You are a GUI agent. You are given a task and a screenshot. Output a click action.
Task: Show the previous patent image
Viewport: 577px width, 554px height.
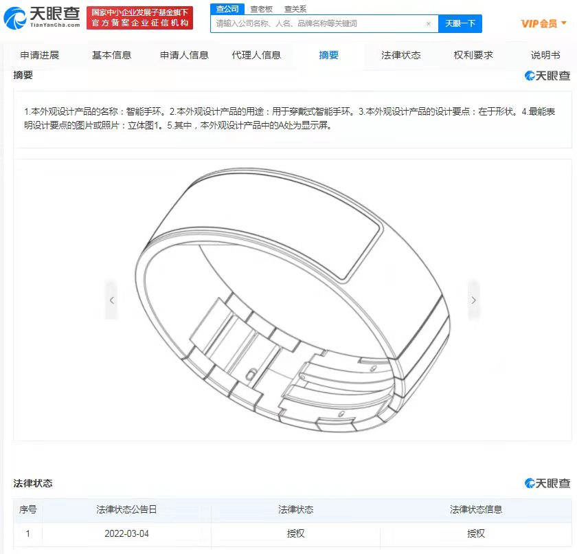112,300
